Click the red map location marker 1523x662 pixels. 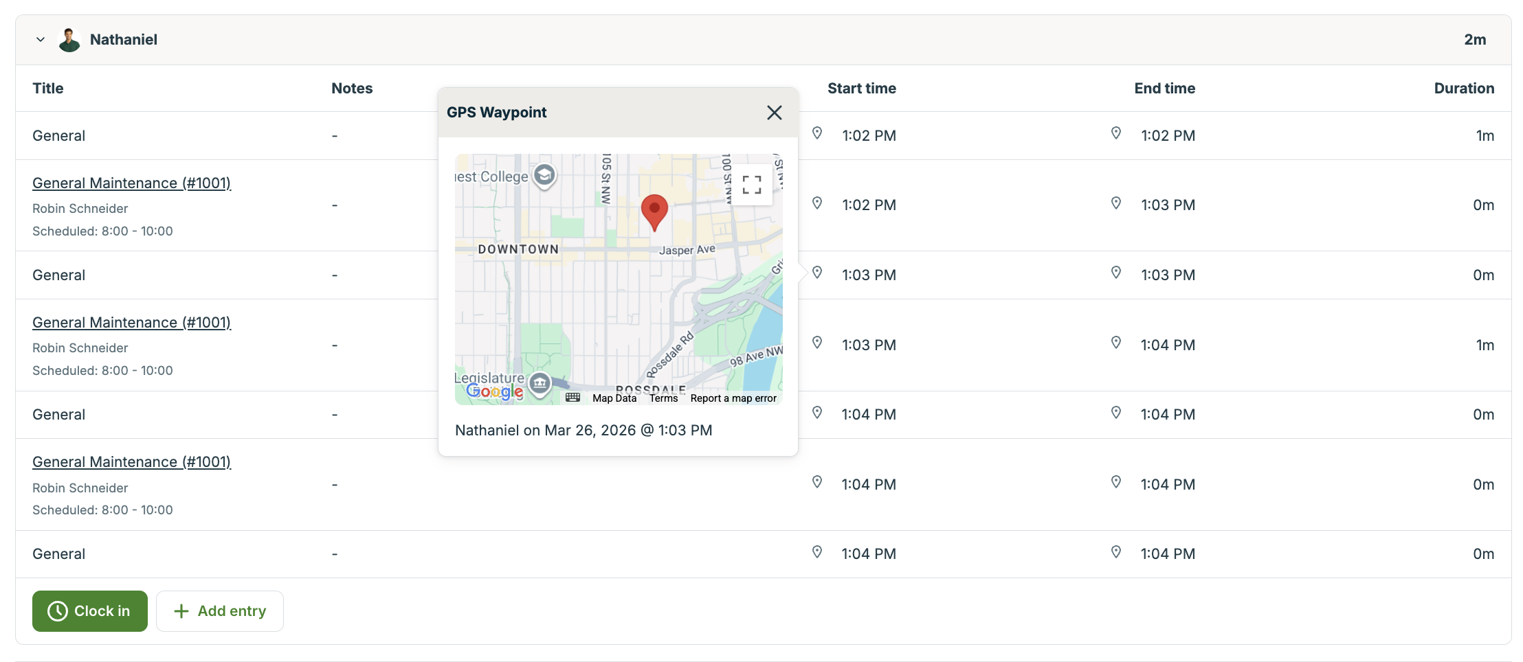click(x=654, y=211)
